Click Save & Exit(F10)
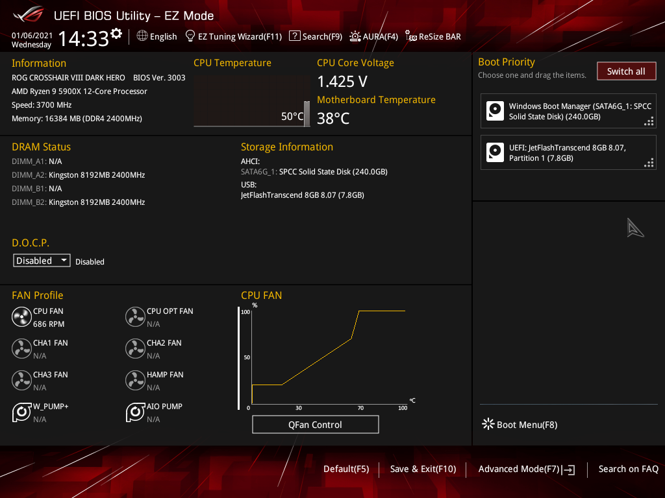The width and height of the screenshot is (665, 498). [x=423, y=469]
